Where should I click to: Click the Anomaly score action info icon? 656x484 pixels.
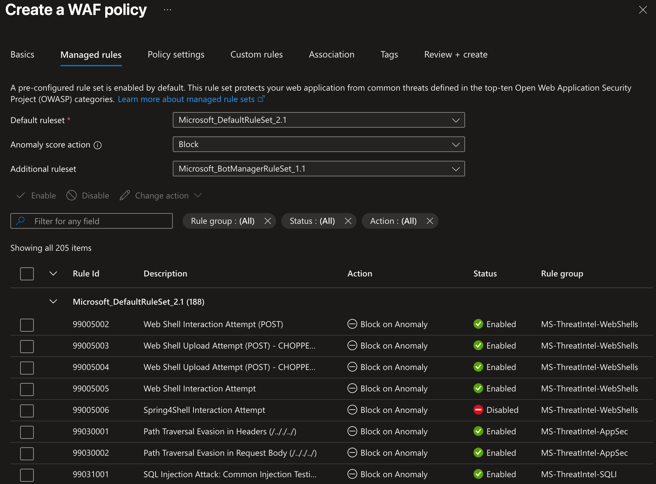(x=97, y=145)
